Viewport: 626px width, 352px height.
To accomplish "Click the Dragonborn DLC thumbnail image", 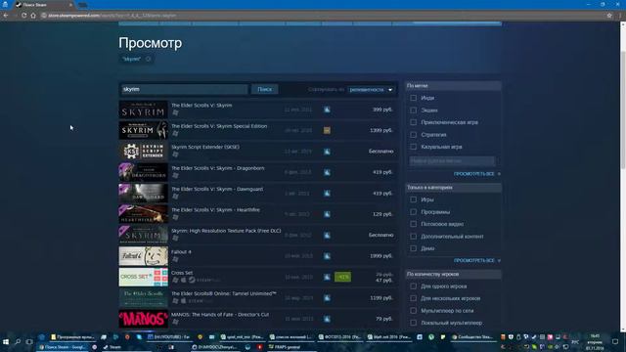I will (x=144, y=172).
